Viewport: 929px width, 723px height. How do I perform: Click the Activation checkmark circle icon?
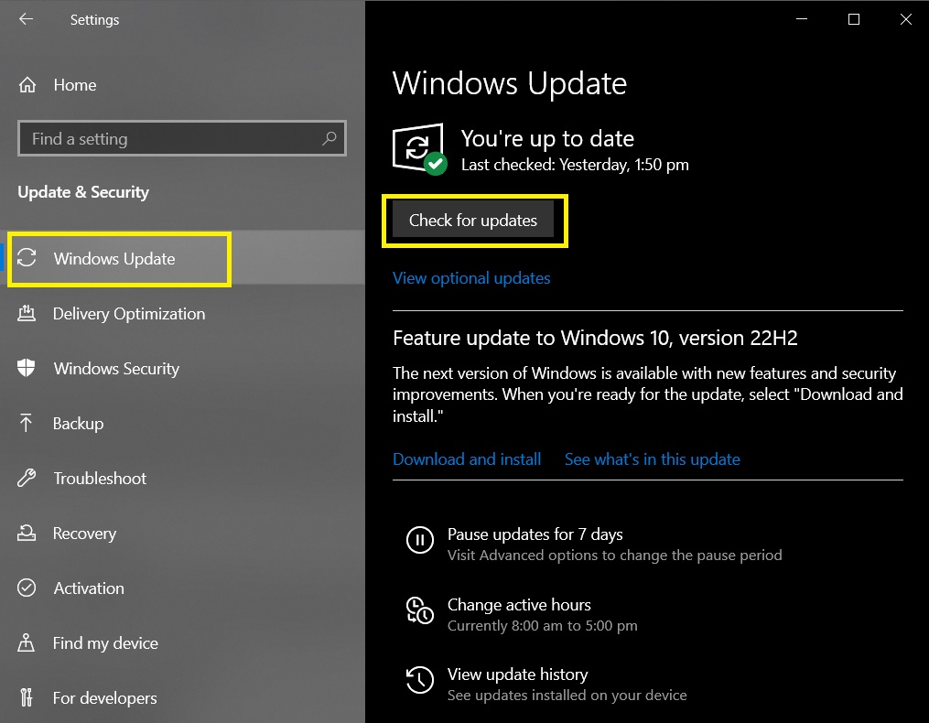pyautogui.click(x=27, y=588)
